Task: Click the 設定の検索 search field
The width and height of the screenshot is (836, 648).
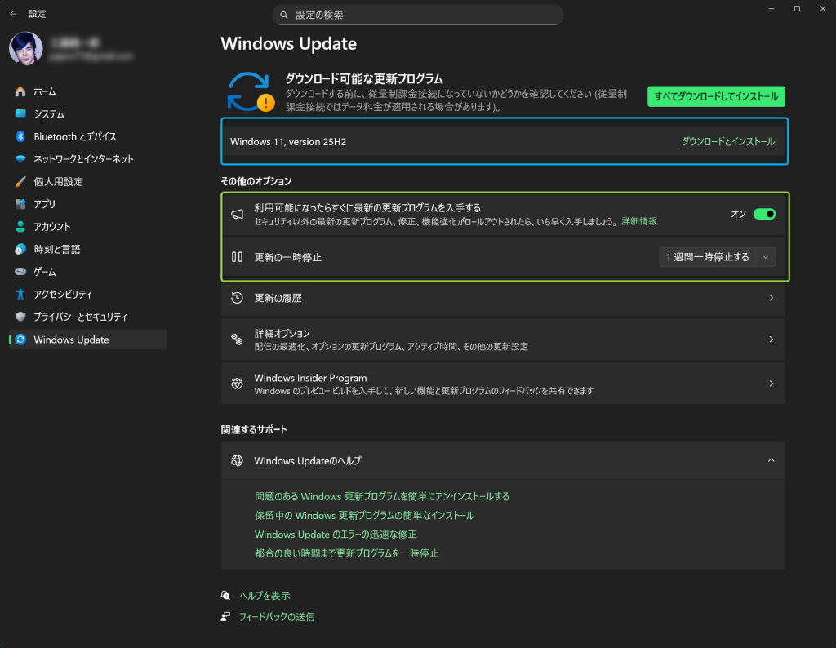Action: [x=418, y=15]
